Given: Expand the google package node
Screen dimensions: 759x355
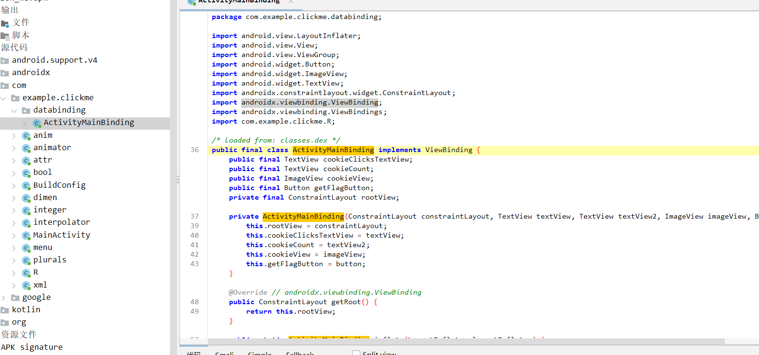Looking at the screenshot, I should coord(3,298).
